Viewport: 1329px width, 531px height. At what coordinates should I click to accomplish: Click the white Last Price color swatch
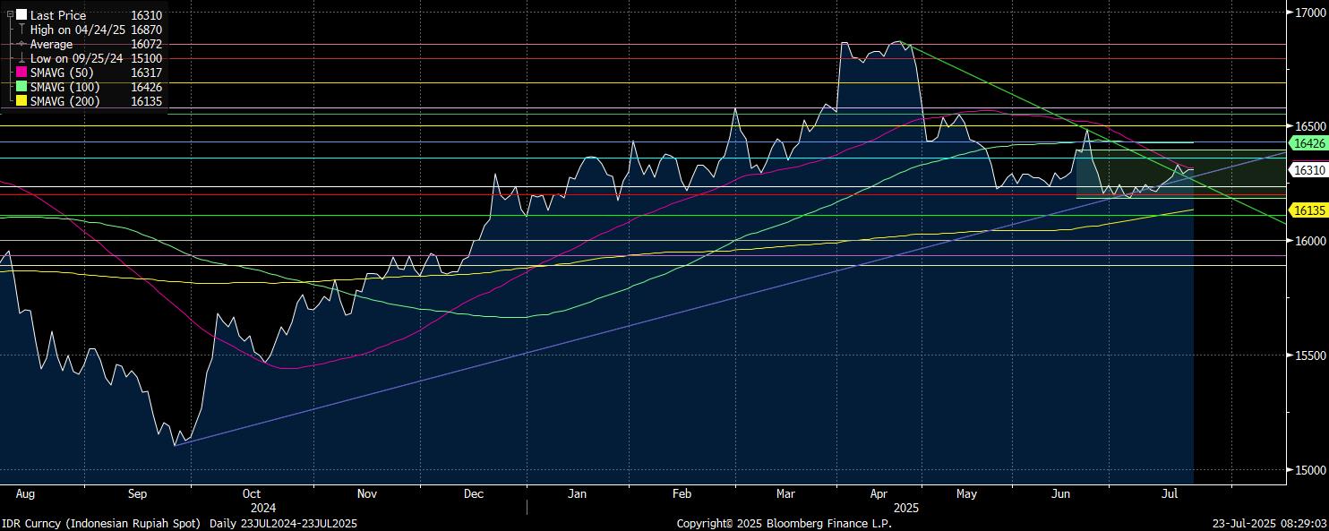pos(21,15)
